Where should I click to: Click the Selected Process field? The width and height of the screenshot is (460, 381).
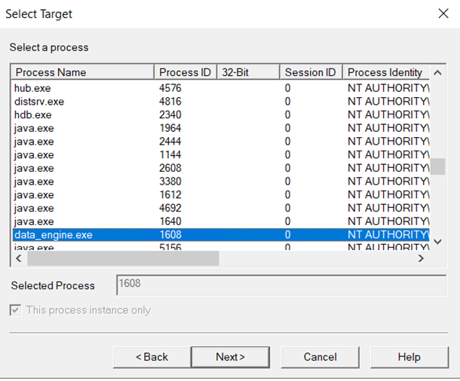(x=285, y=285)
